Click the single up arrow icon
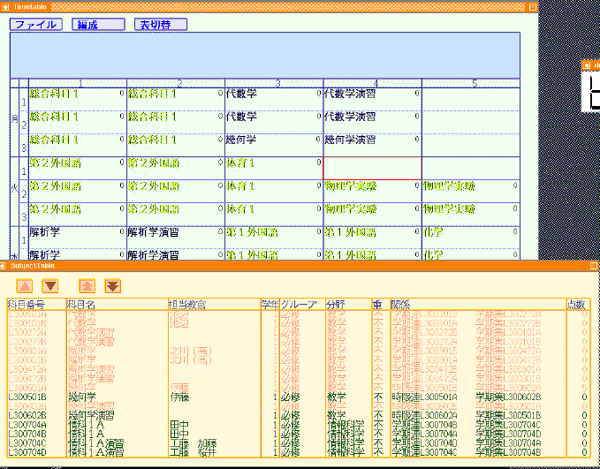The width and height of the screenshot is (600, 469). 25,285
